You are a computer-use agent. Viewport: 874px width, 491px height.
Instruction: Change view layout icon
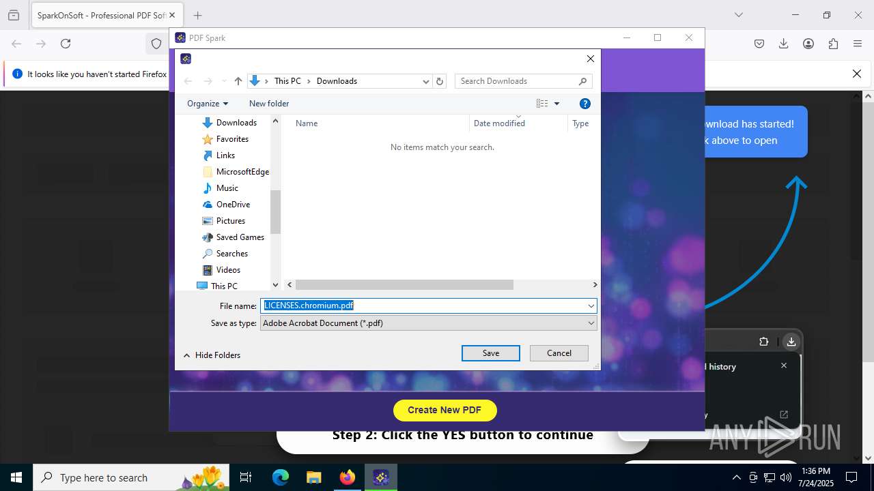click(542, 104)
